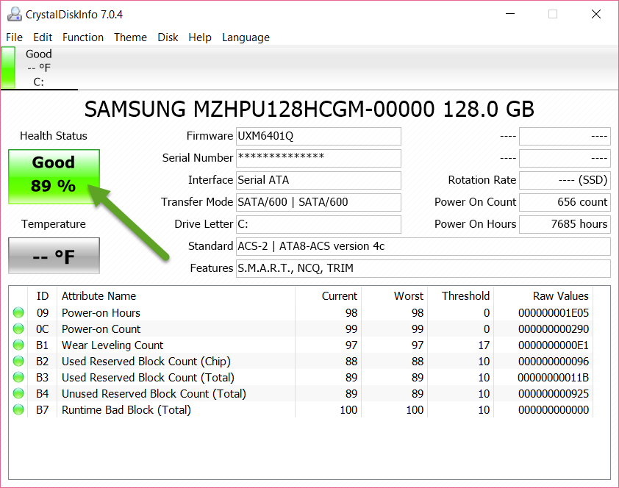This screenshot has width=619, height=488.
Task: Open the Language menu
Action: 246,37
